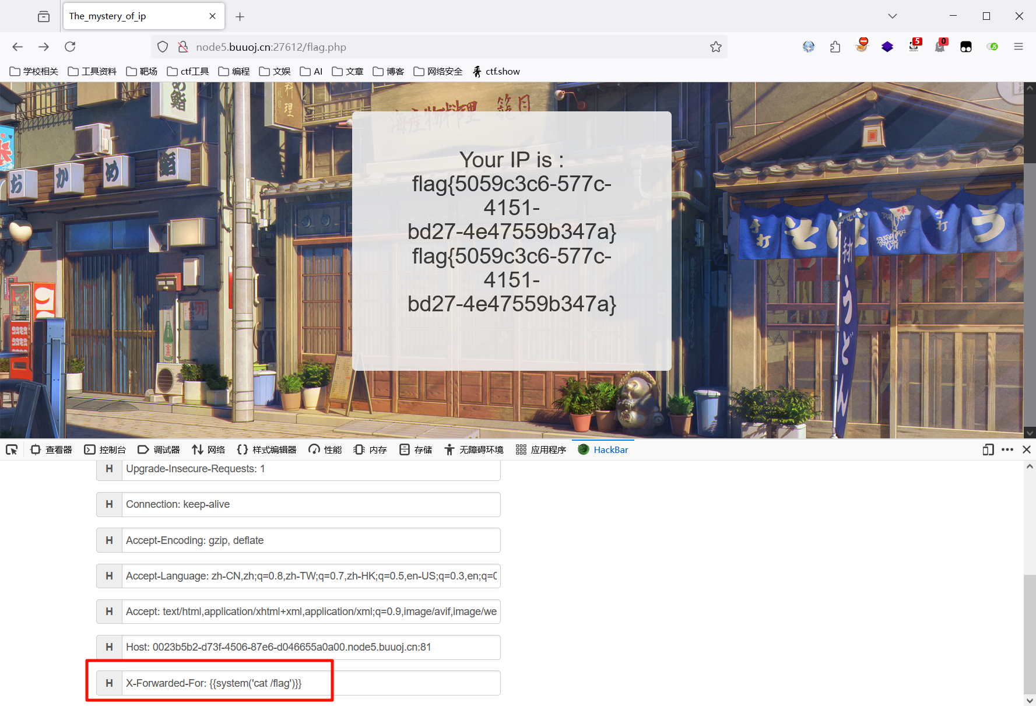Viewport: 1036px width, 706px height.
Task: Click the black Tampermonkey-style extension icon
Action: (966, 47)
